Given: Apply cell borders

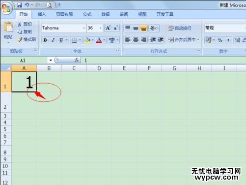Looking at the screenshot, I should [x=74, y=40].
